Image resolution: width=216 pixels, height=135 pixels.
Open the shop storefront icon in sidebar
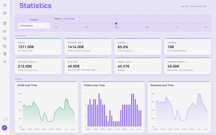[5, 54]
